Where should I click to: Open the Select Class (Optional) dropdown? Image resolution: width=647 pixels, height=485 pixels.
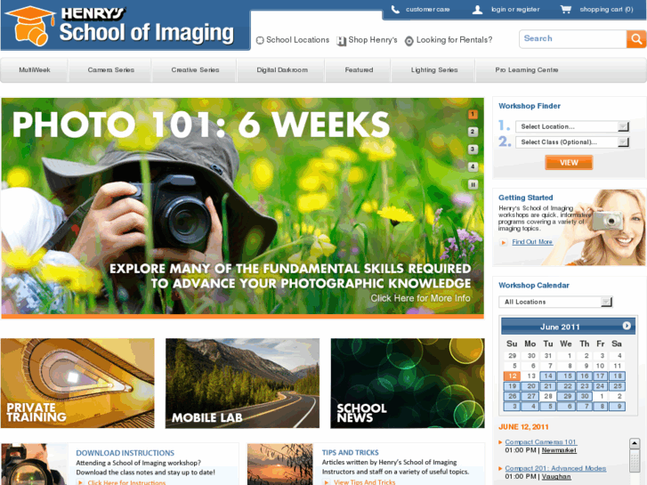[572, 142]
